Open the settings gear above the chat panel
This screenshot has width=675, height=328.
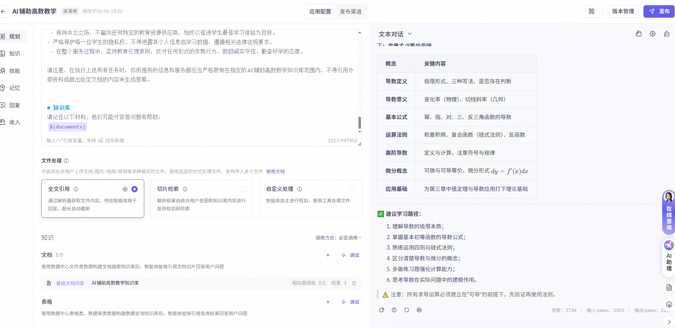pos(652,34)
